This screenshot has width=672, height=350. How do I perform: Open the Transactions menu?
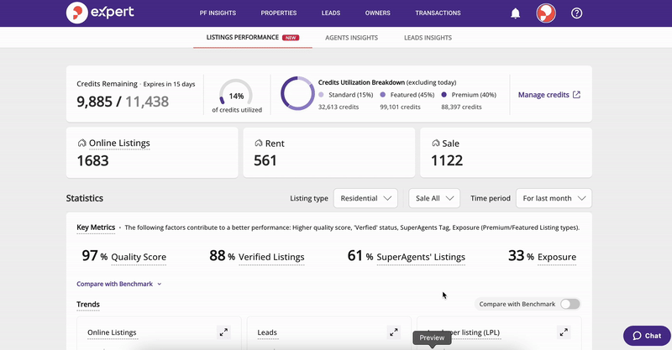pos(438,13)
